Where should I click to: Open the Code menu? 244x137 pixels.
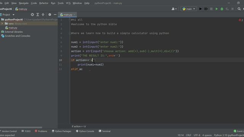[x=34, y=3]
